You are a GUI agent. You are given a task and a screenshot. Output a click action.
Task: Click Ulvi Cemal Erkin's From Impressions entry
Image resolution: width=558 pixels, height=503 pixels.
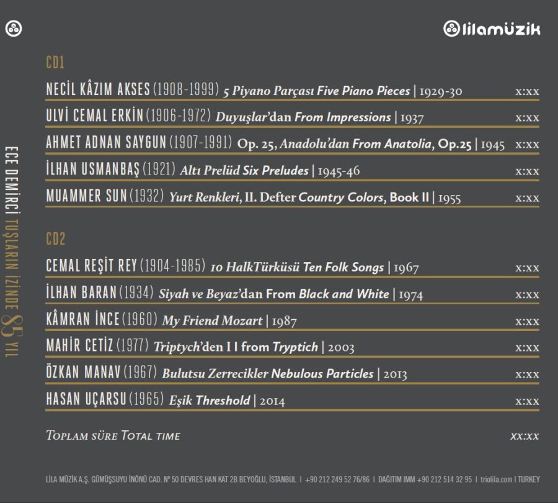[x=234, y=117]
